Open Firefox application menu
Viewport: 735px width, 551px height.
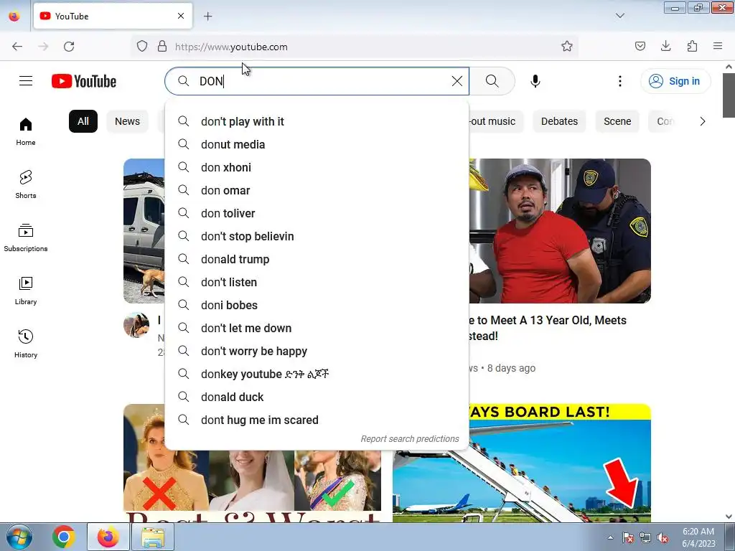pos(718,47)
